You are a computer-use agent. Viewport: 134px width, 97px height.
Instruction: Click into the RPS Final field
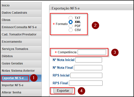click(86, 83)
